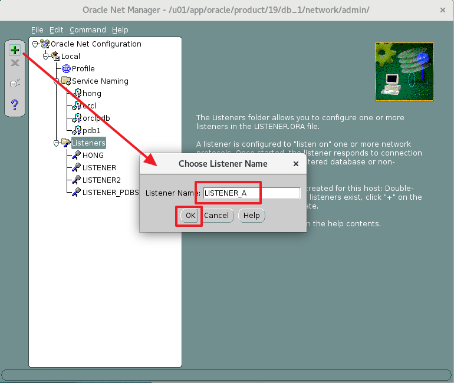Select the Local tree label
Image resolution: width=454 pixels, height=383 pixels.
point(71,57)
